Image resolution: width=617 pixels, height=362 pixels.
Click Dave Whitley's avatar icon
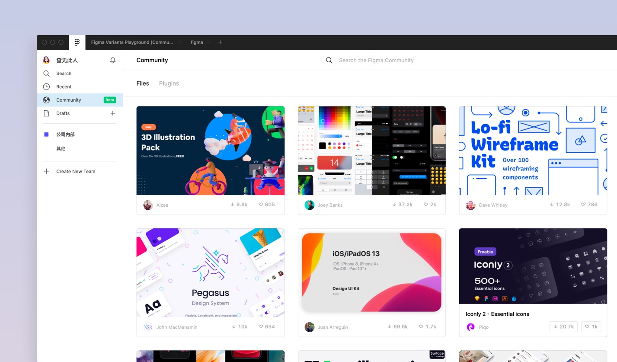[470, 205]
